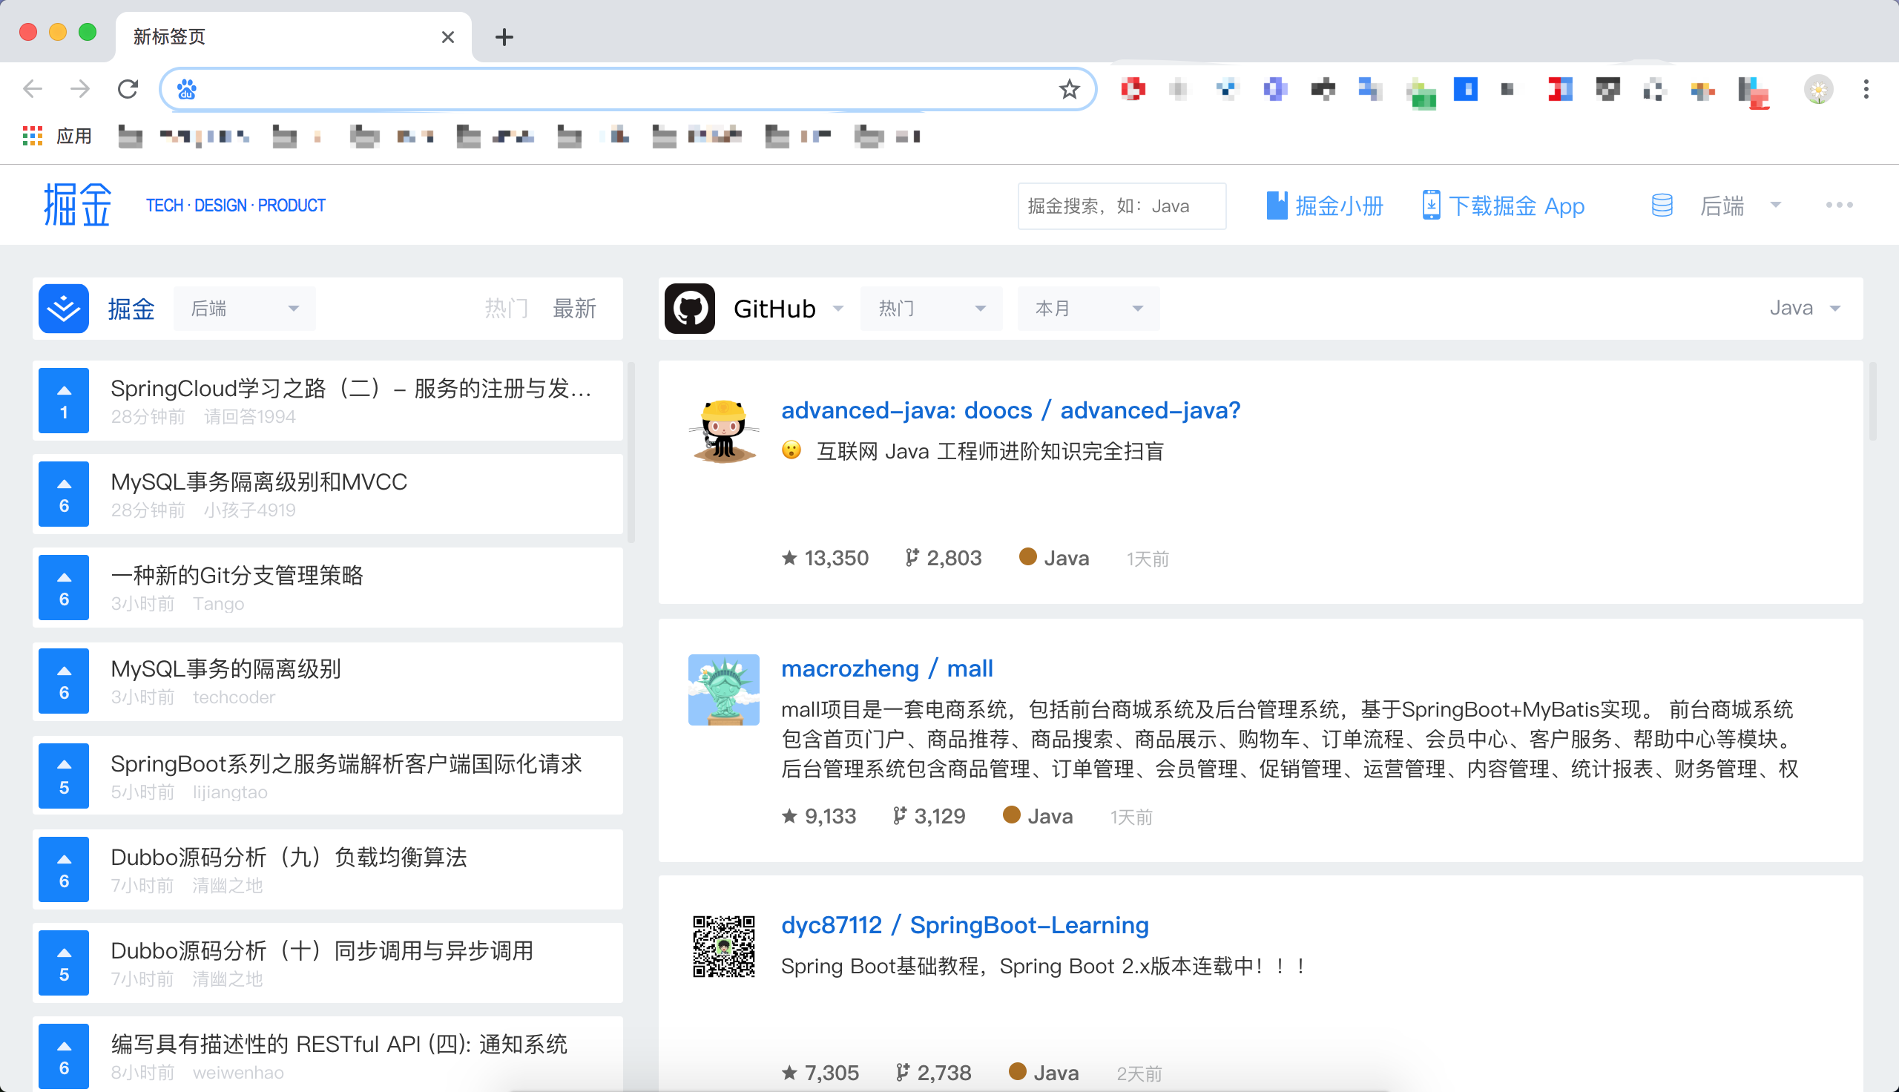
Task: Click author name techcoder
Action: [x=234, y=697]
